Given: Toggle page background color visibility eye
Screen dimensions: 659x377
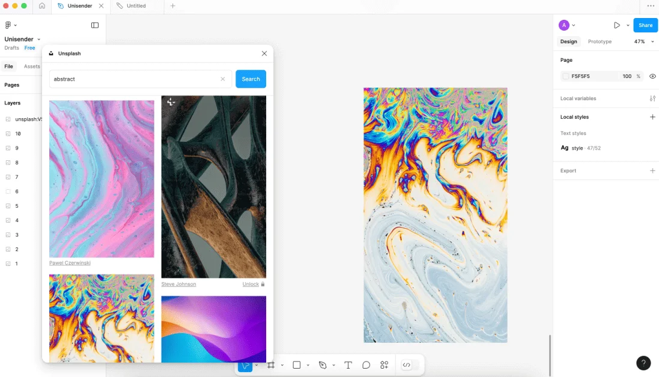Looking at the screenshot, I should click(x=652, y=76).
